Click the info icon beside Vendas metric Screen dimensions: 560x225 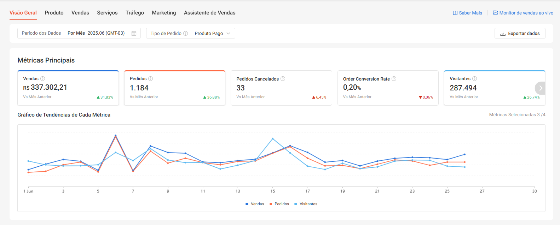coord(43,78)
